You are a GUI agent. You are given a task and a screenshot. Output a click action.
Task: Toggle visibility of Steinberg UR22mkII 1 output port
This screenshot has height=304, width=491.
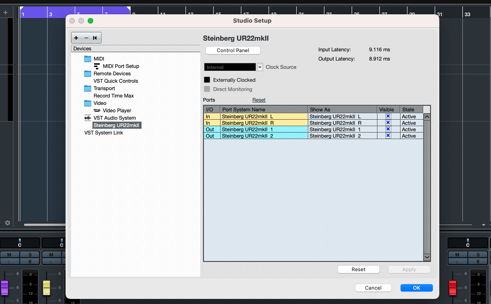point(388,129)
